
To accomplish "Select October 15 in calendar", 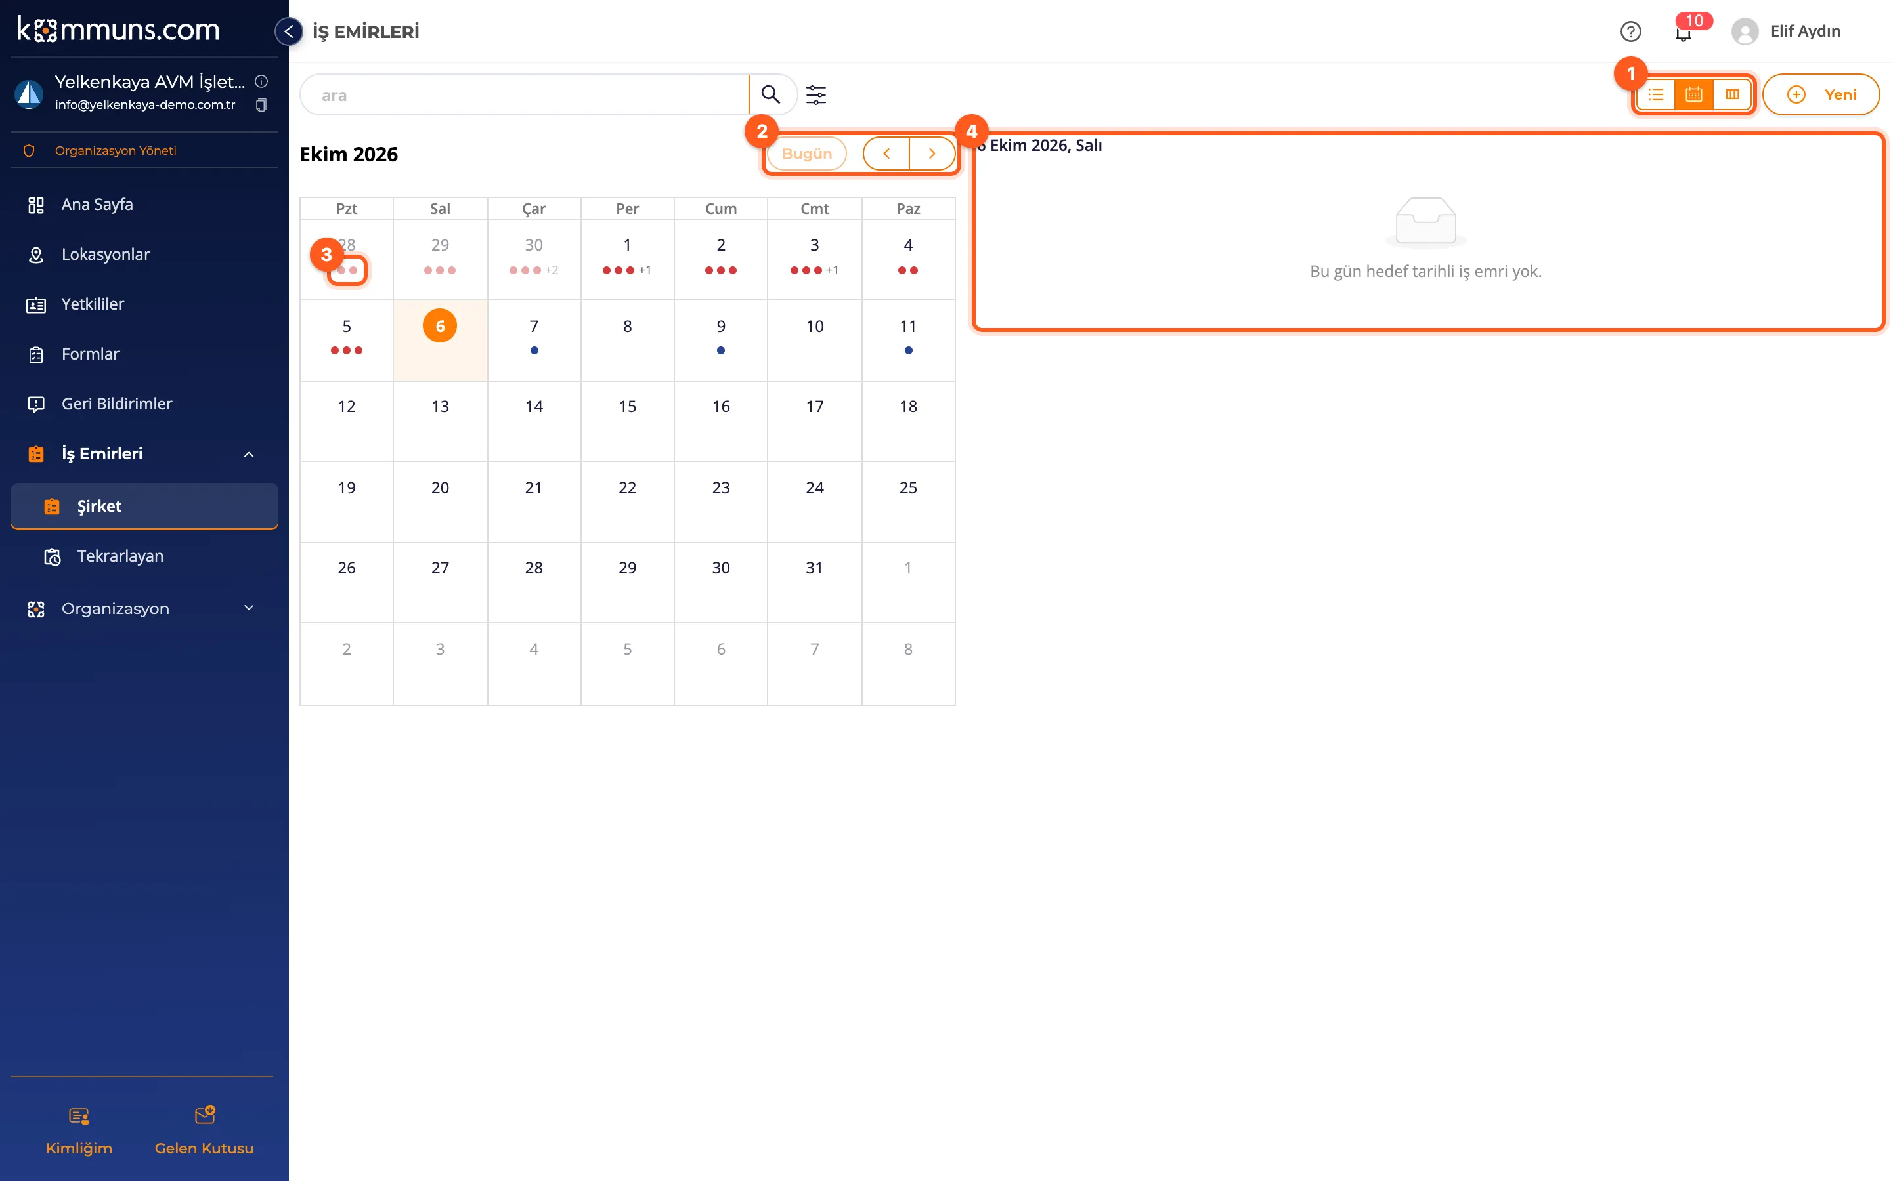I will 628,421.
